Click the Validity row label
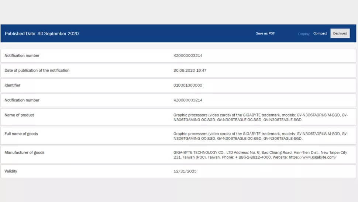The width and height of the screenshot is (358, 202). (11, 171)
